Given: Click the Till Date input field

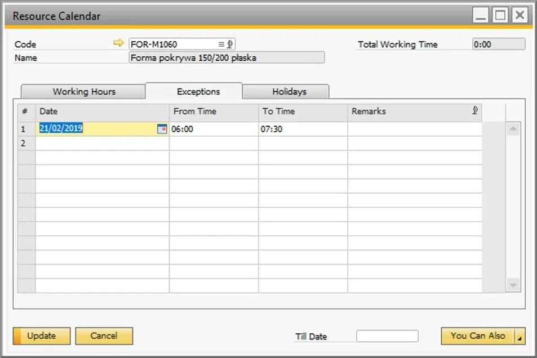Looking at the screenshot, I should [x=387, y=336].
